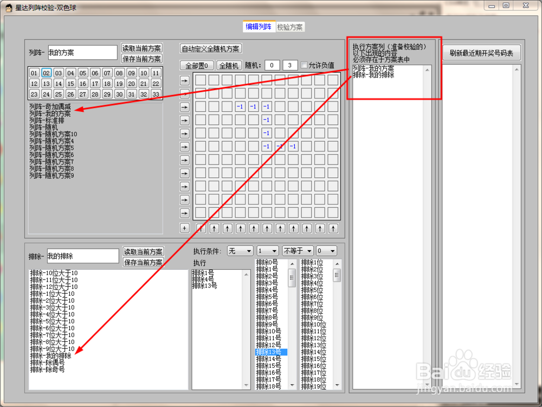
Task: Click right-arrow button beside the third grid row
Action: [185, 107]
